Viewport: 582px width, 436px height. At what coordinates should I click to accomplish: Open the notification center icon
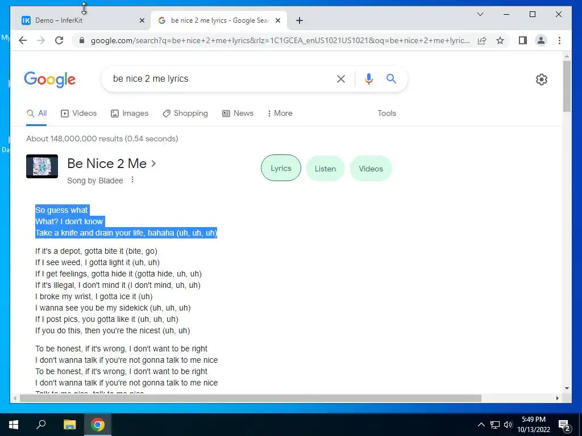(564, 425)
